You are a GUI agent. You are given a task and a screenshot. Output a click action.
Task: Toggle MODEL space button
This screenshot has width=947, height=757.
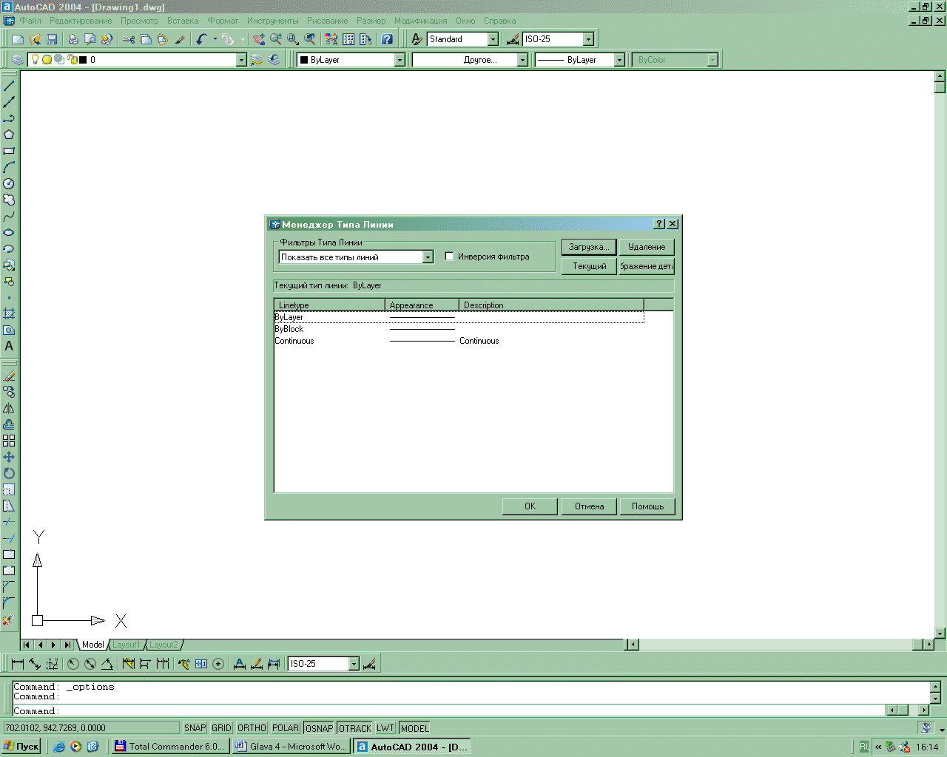pos(414,728)
